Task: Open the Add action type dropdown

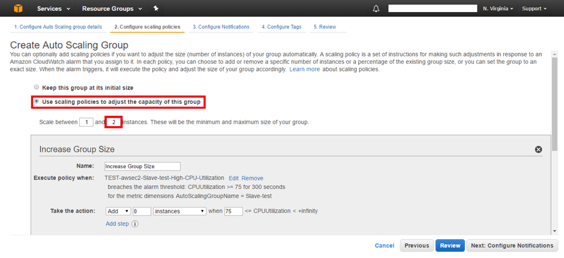Action: tap(118, 211)
